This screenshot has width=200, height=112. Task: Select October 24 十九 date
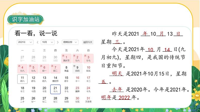click(88, 89)
